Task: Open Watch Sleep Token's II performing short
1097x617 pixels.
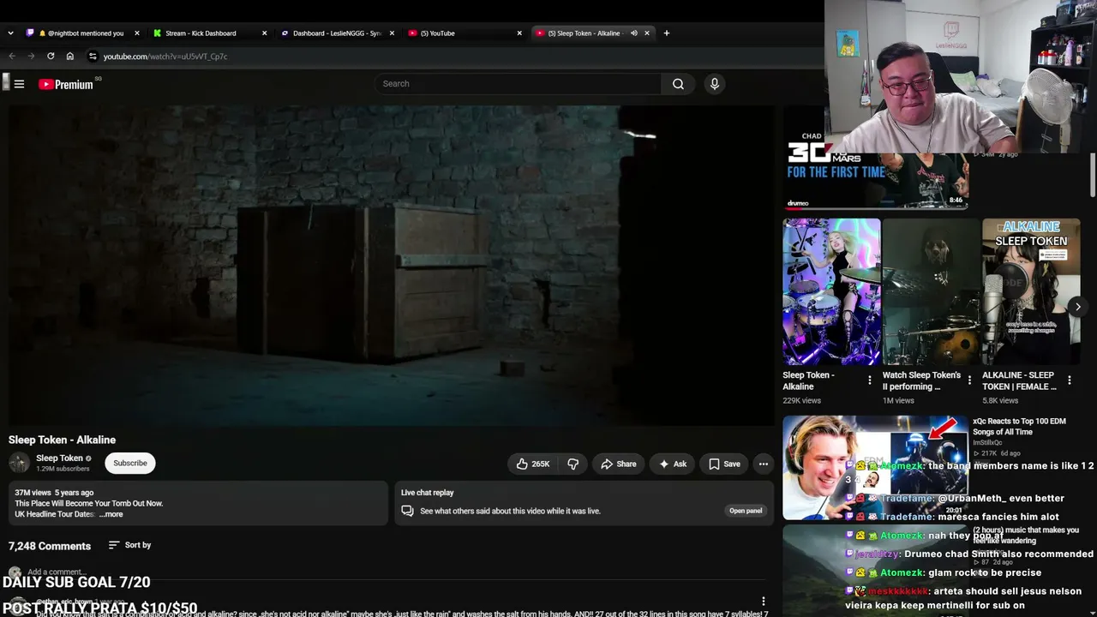Action: 931,291
